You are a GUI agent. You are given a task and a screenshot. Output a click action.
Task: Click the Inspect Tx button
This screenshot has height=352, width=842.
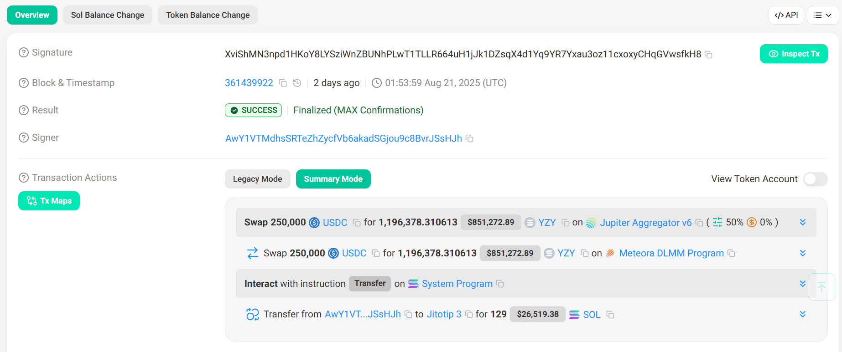[x=794, y=54]
